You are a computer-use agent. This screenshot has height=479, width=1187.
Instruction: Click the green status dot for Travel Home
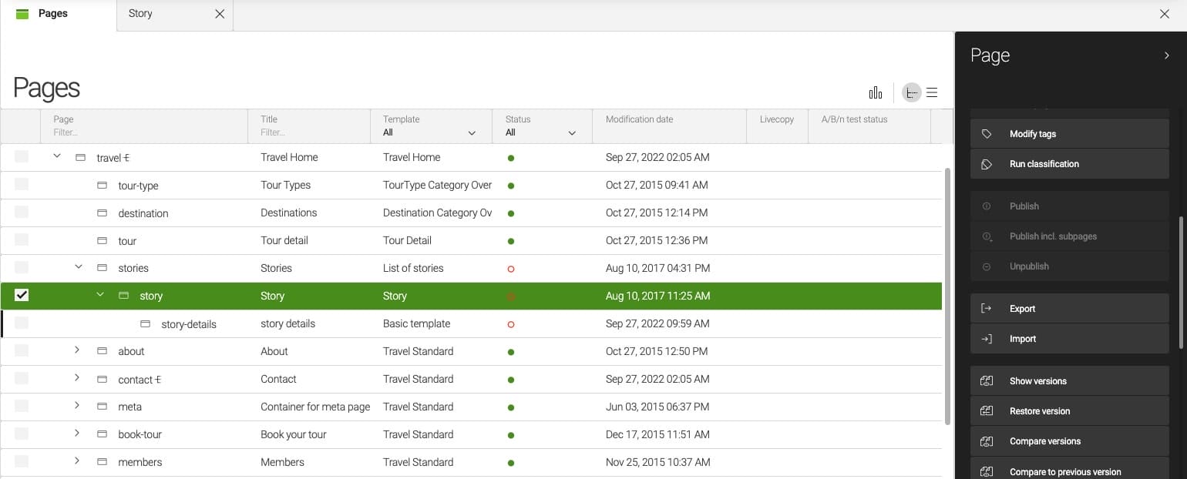click(x=510, y=157)
